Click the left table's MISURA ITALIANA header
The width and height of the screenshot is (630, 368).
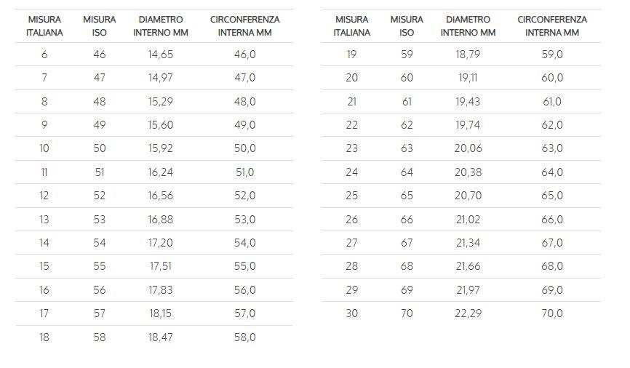(44, 25)
